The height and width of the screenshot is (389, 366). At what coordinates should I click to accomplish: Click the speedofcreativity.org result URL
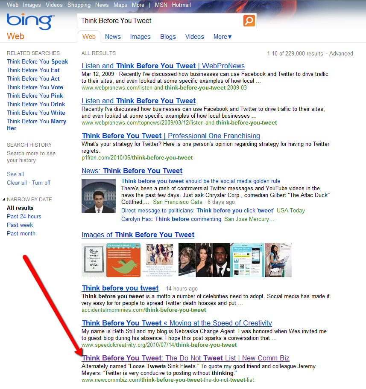pyautogui.click(x=159, y=345)
